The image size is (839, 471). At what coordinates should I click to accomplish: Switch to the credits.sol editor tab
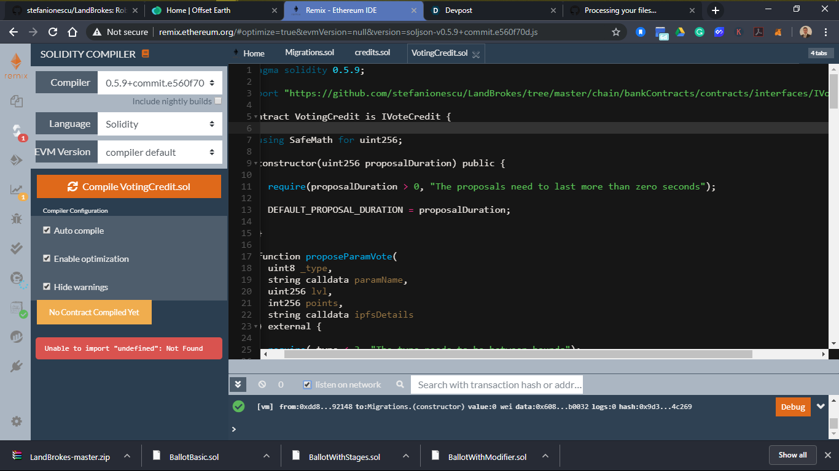(x=372, y=53)
